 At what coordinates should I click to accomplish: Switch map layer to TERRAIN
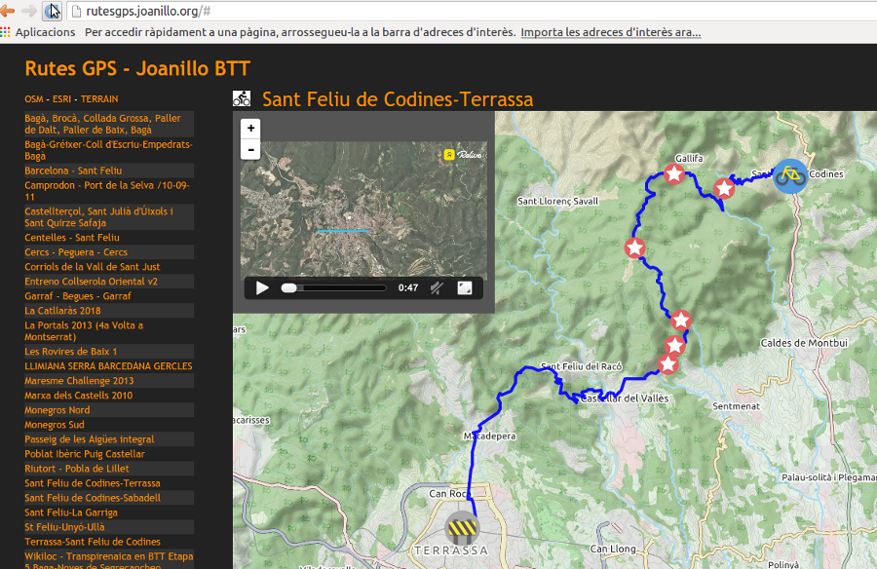click(x=99, y=99)
